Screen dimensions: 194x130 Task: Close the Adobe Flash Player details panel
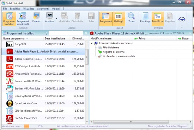(x=190, y=33)
